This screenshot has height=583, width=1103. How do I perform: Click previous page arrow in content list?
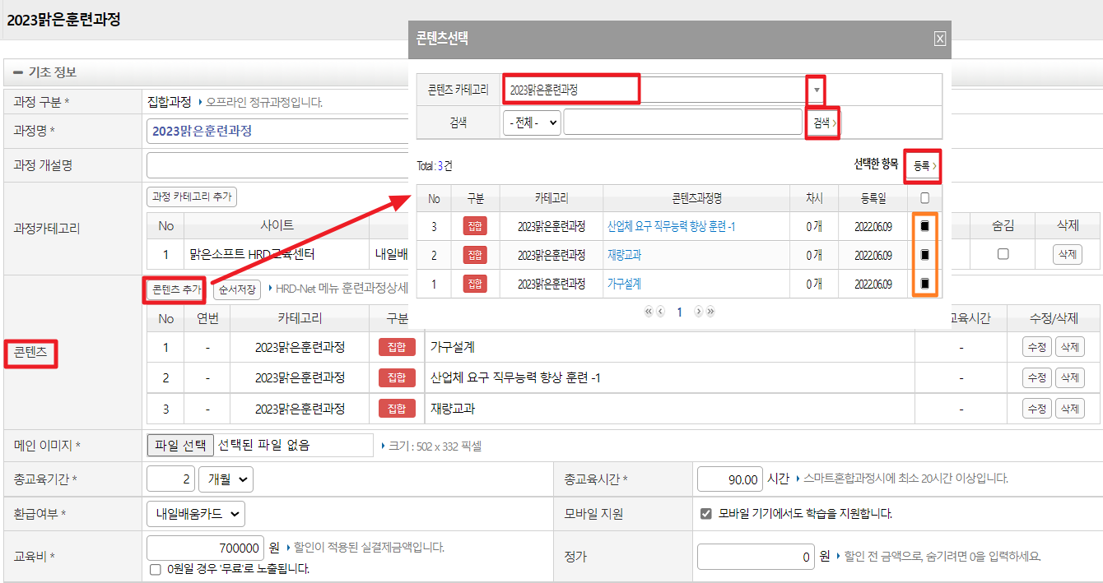[660, 312]
